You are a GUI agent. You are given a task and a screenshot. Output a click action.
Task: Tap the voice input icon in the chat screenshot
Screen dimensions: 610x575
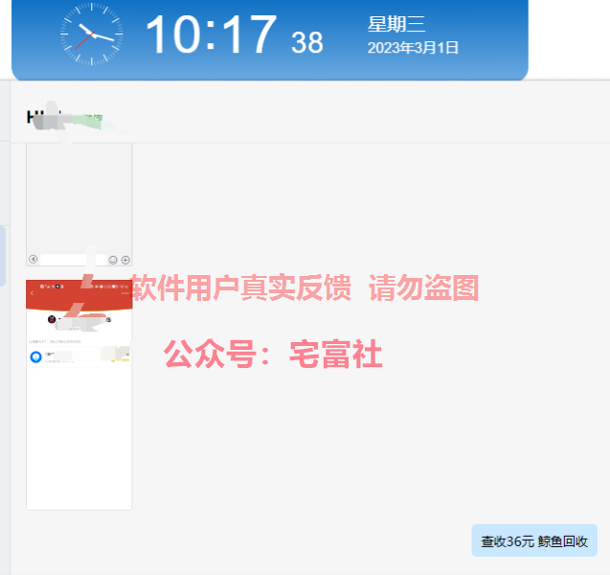[34, 259]
